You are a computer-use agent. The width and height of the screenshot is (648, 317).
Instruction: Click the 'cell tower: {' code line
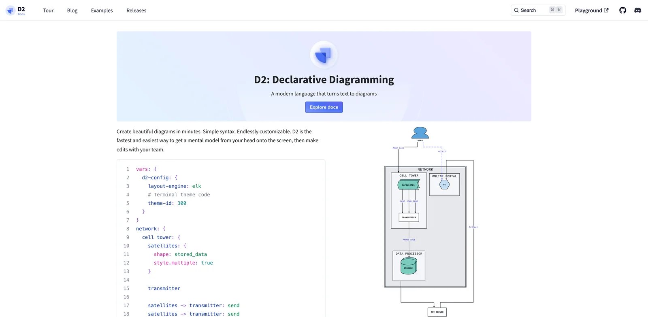(161, 237)
